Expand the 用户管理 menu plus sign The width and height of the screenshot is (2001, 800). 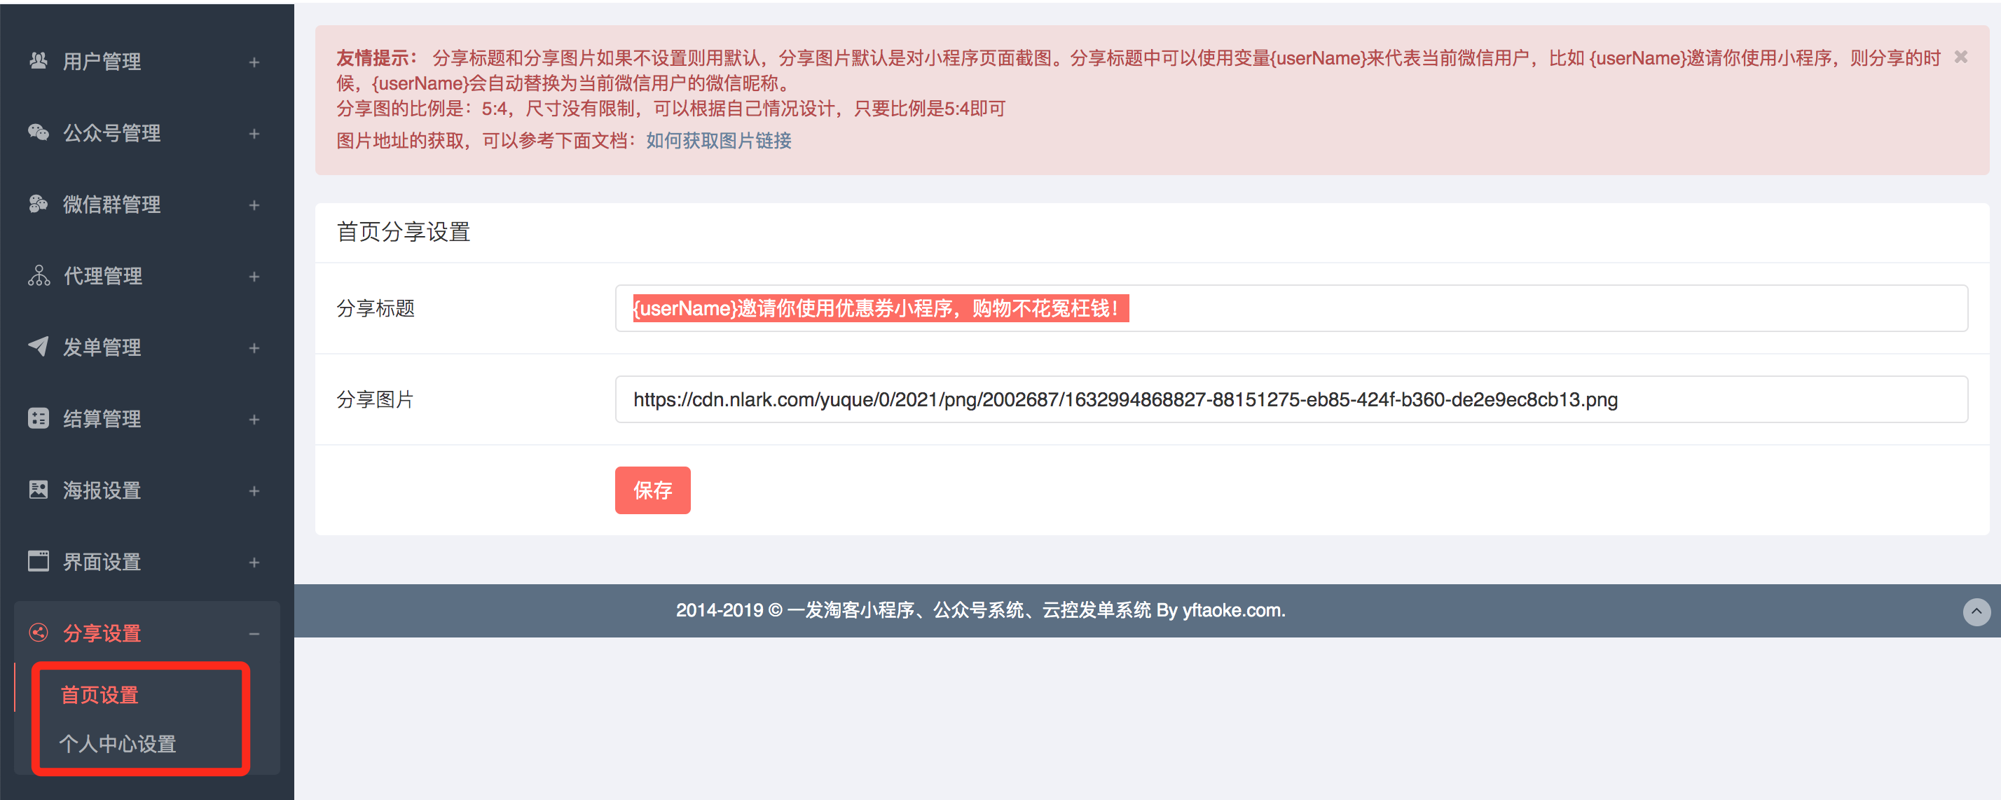point(254,62)
